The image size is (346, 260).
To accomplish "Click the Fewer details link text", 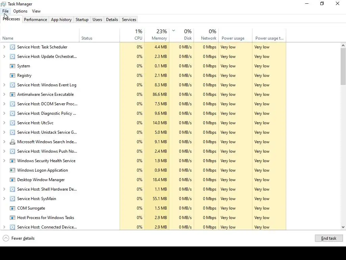I will pyautogui.click(x=23, y=238).
